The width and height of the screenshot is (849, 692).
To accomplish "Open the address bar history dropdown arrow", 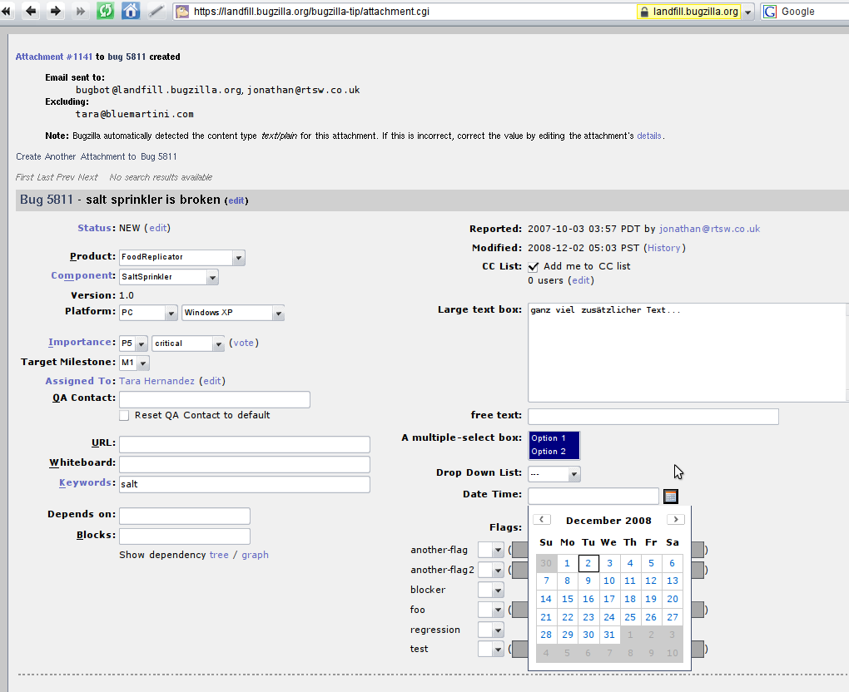I will 747,12.
